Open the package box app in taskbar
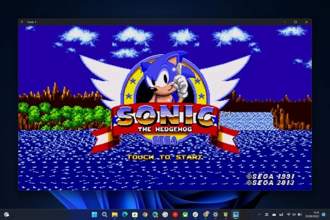 coord(226,215)
